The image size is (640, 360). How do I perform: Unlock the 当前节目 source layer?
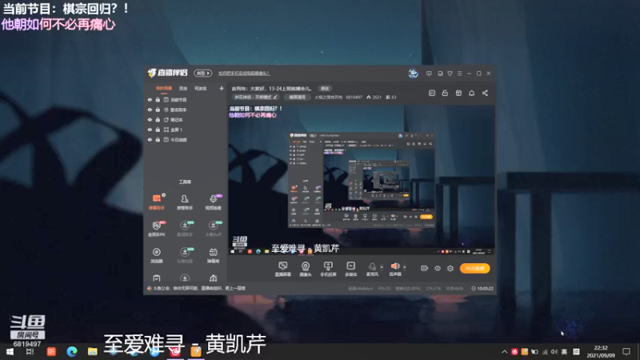(x=158, y=99)
